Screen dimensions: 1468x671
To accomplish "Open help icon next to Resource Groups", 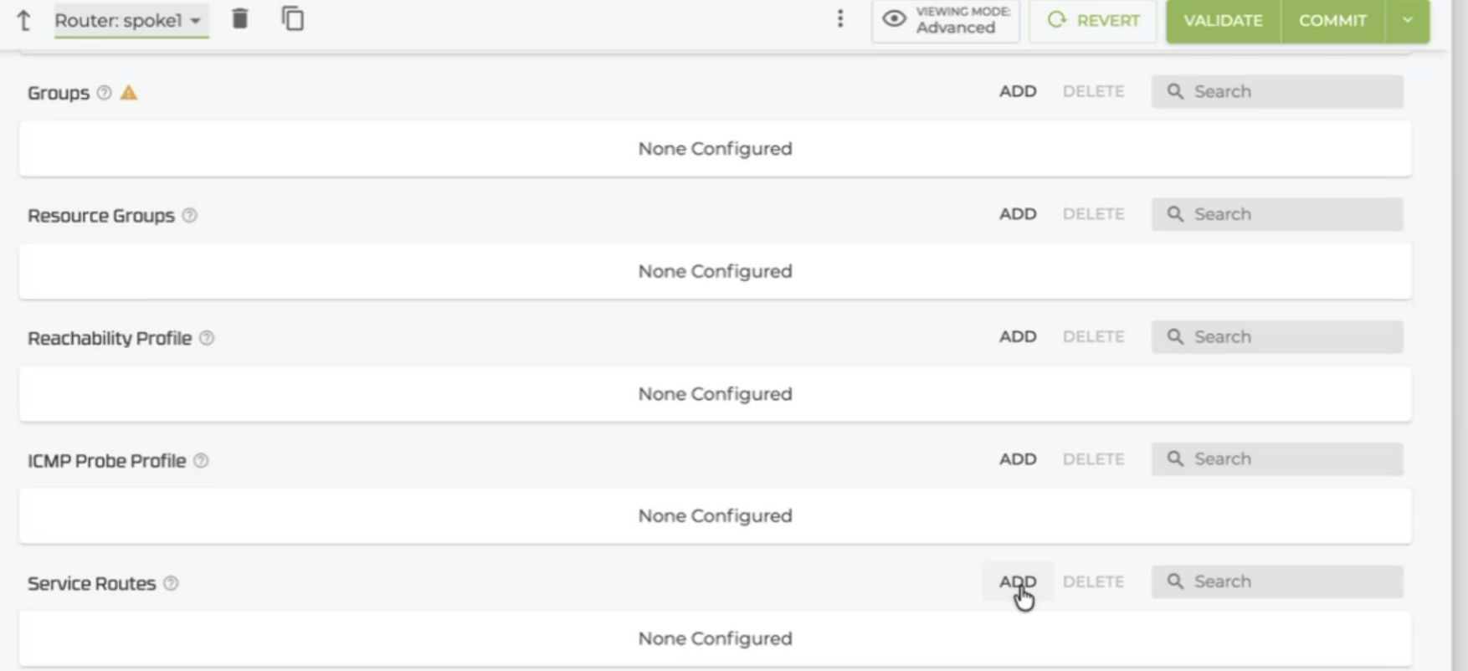I will [x=190, y=215].
